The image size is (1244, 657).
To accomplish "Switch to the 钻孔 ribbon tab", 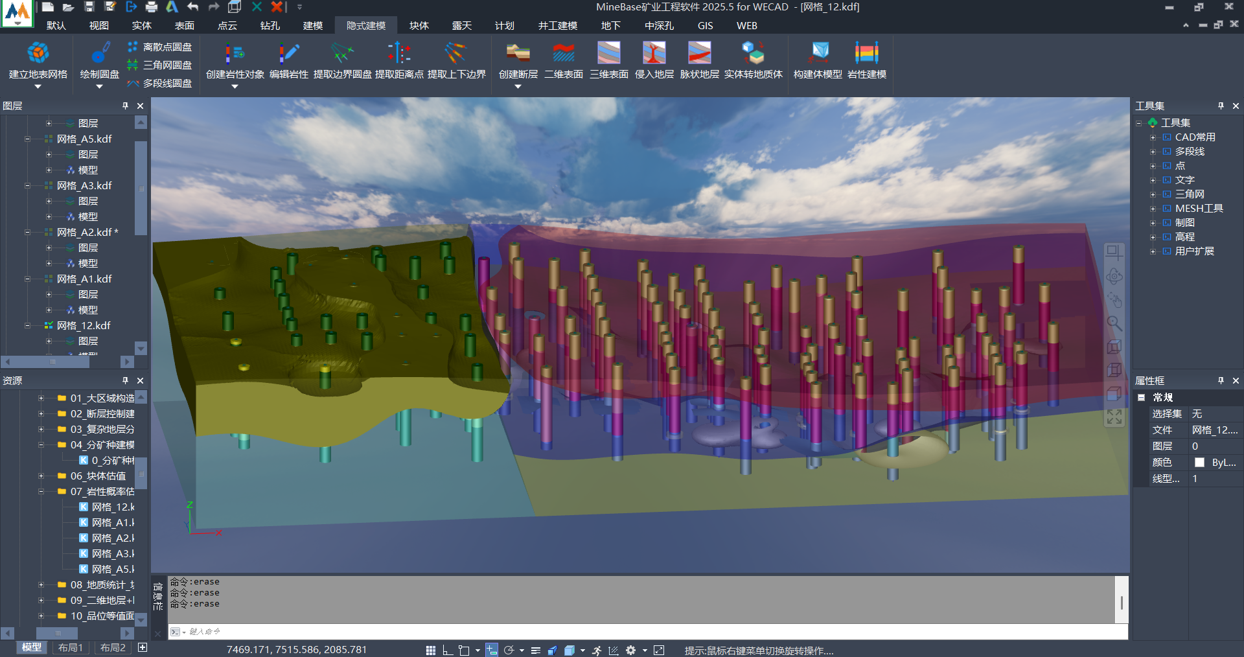I will click(x=270, y=26).
